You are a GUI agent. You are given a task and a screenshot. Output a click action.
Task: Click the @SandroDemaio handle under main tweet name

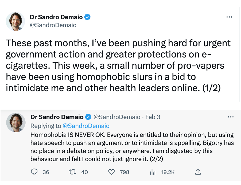pos(53,25)
